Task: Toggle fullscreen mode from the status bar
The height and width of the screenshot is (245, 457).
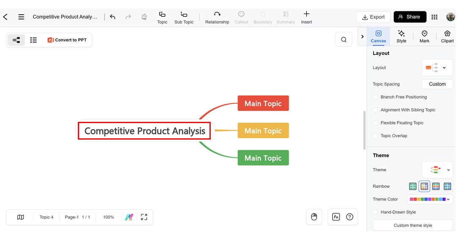Action: point(144,217)
